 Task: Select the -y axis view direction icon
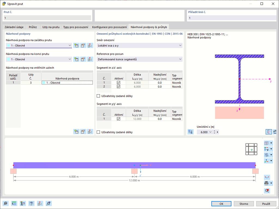tap(266, 149)
